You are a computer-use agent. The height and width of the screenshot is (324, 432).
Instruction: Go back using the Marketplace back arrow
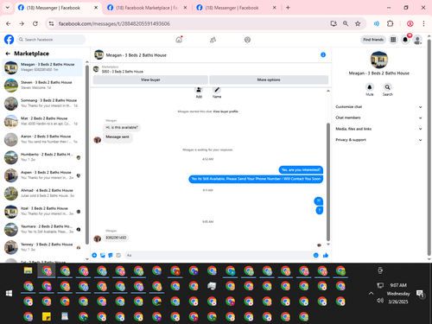coord(8,54)
